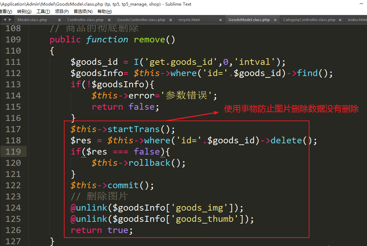Open the 项目(P) Project menu
The image size is (367, 246).
coord(62,12)
